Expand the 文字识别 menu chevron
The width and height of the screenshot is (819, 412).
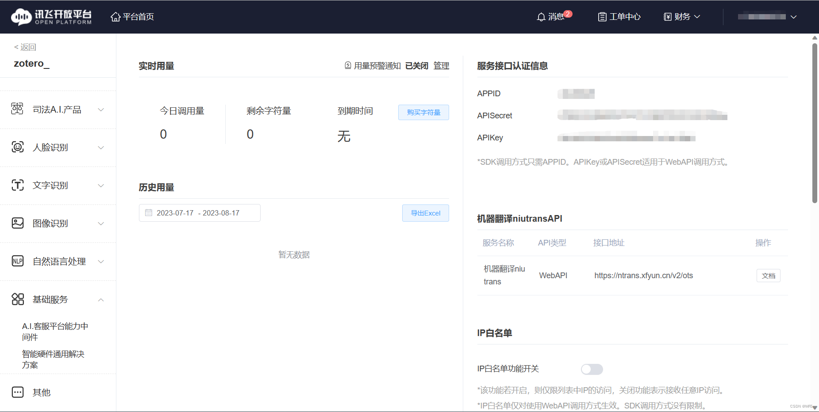pos(101,185)
